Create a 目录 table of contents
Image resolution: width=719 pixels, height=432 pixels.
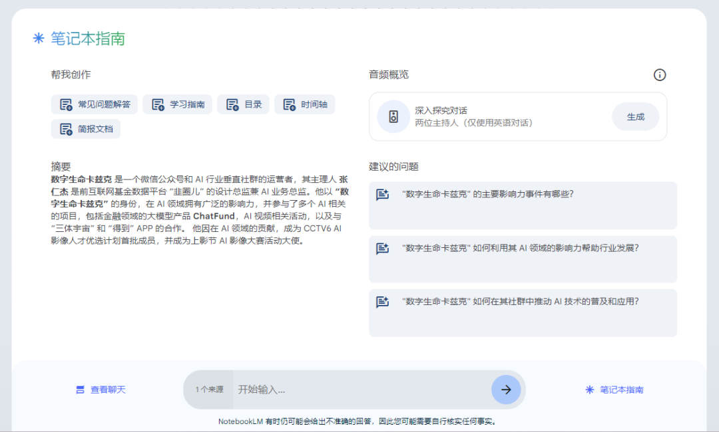click(x=243, y=104)
